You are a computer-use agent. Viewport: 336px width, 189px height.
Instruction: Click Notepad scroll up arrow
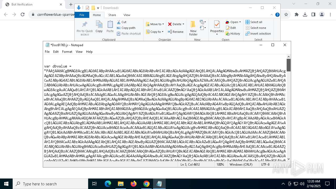tap(288, 57)
